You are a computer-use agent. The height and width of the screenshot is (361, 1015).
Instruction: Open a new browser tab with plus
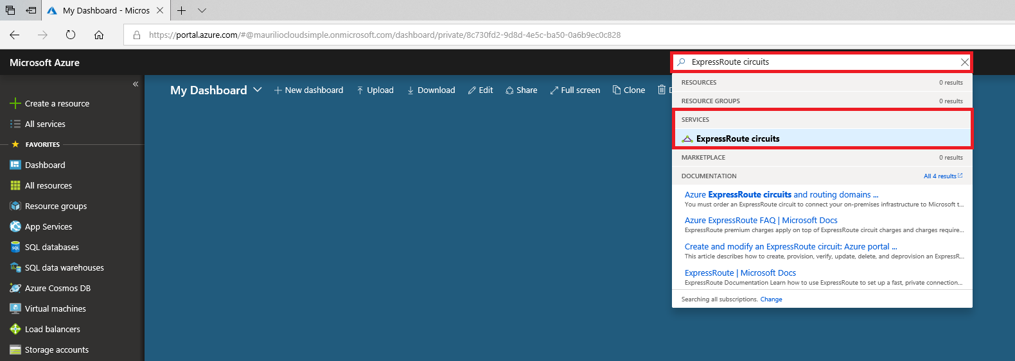[x=182, y=10]
